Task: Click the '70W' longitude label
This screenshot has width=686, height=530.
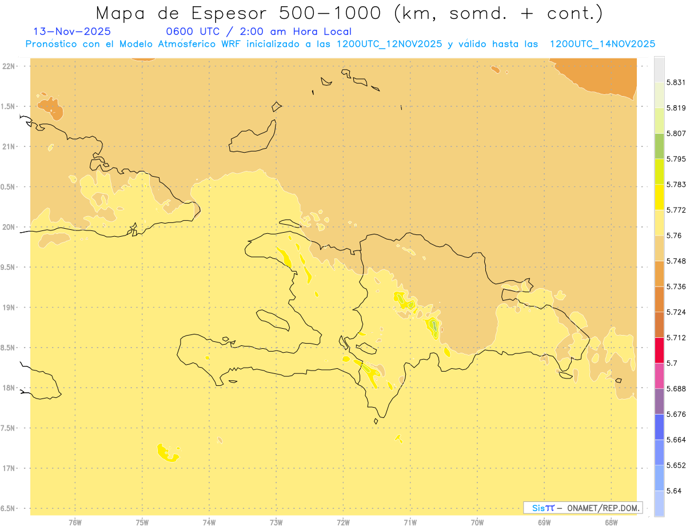Action: pos(477,523)
